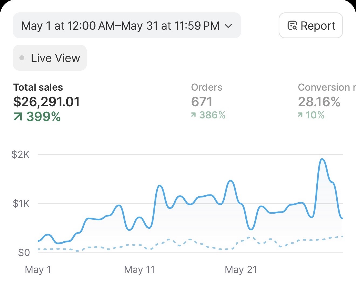Click the 10% conversion change figure
This screenshot has width=356, height=294.
315,115
